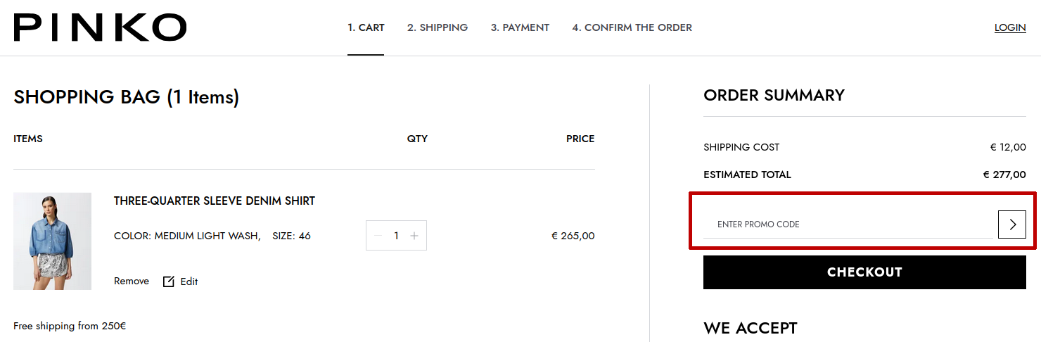Click the PINKO logo
This screenshot has width=1041, height=342.
pos(100,27)
